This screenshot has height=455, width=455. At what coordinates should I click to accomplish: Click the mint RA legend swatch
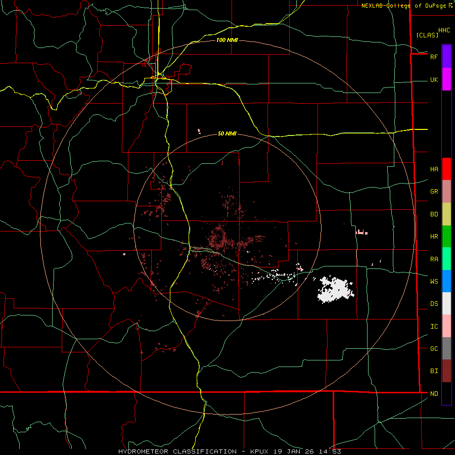point(446,259)
